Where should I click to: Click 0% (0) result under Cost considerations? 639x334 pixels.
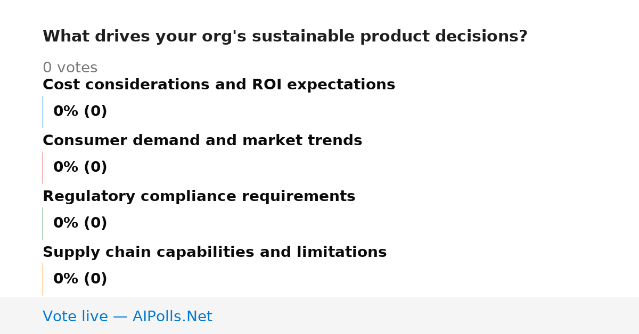80,112
